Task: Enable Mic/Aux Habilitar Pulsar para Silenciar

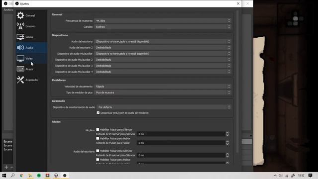Action: pyautogui.click(x=97, y=129)
